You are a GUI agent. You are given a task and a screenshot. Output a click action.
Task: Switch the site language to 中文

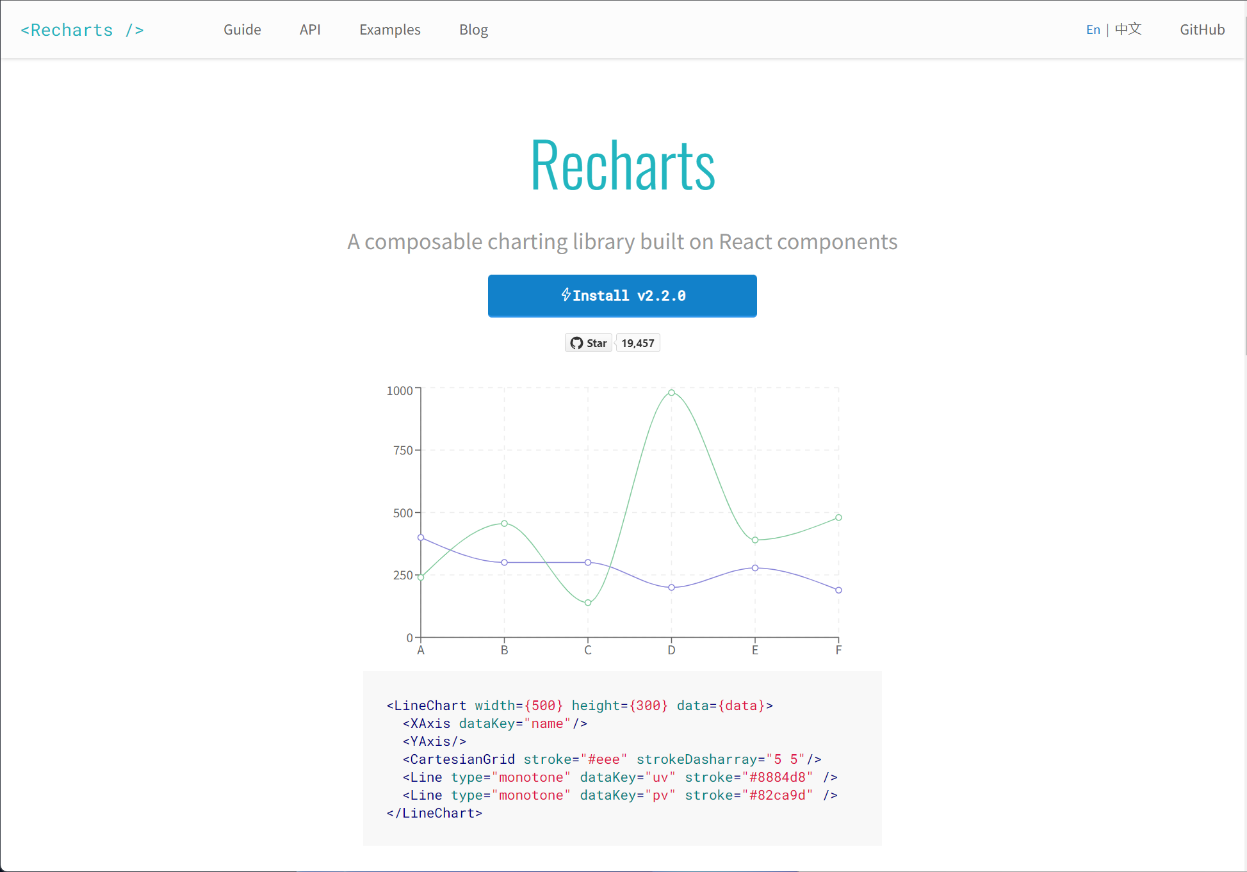click(x=1127, y=29)
